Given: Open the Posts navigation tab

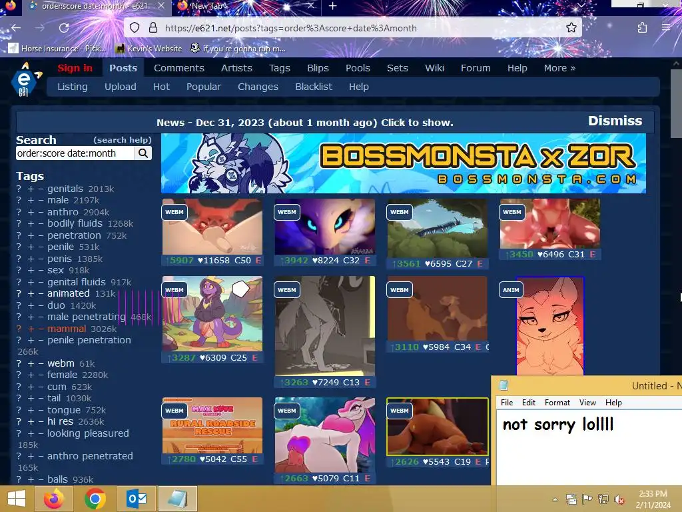Looking at the screenshot, I should pyautogui.click(x=123, y=68).
